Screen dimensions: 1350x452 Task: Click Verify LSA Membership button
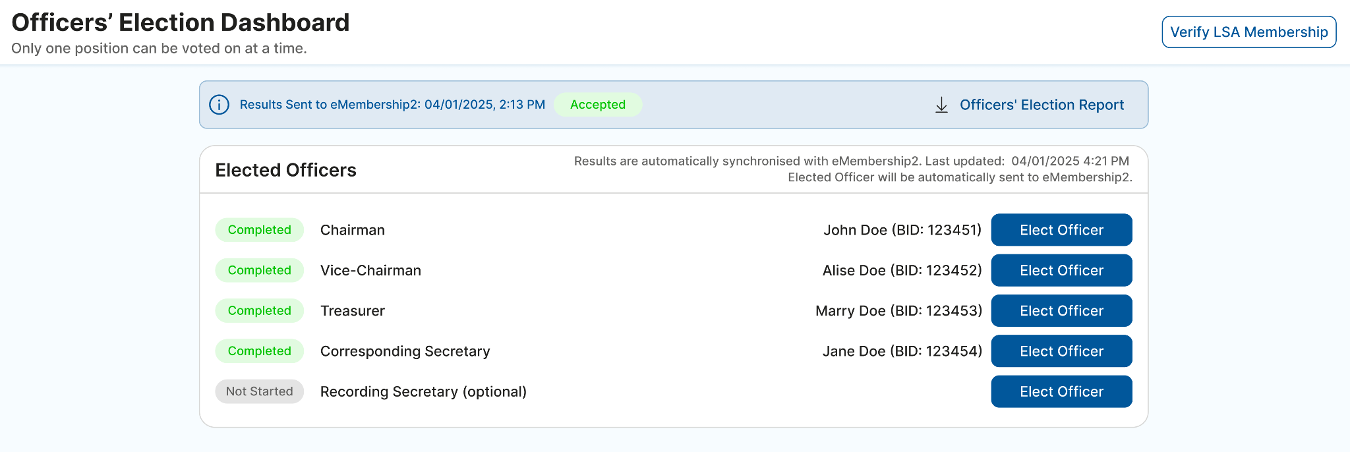pos(1248,32)
